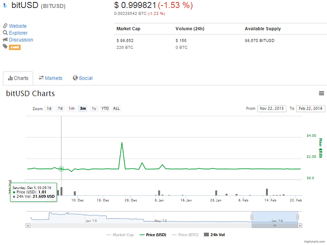The width and height of the screenshot is (327, 245).
Task: Click the 0.00228542 BTC price text
Action: [130, 14]
